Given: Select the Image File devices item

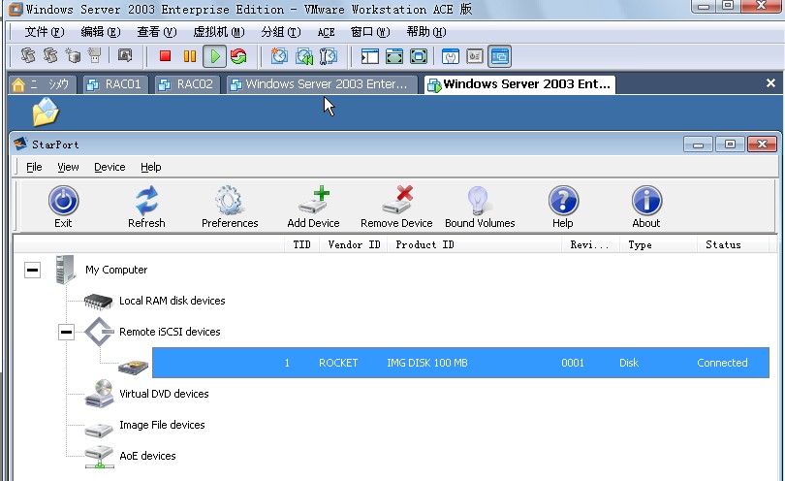Looking at the screenshot, I should (x=162, y=425).
